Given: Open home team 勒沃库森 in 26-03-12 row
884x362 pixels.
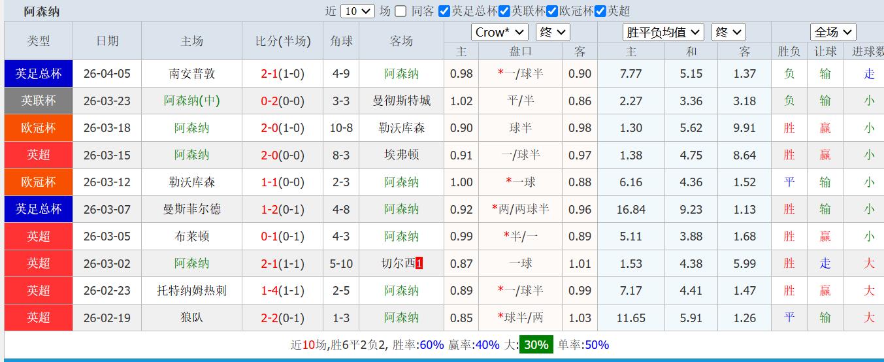Looking at the screenshot, I should tap(191, 182).
